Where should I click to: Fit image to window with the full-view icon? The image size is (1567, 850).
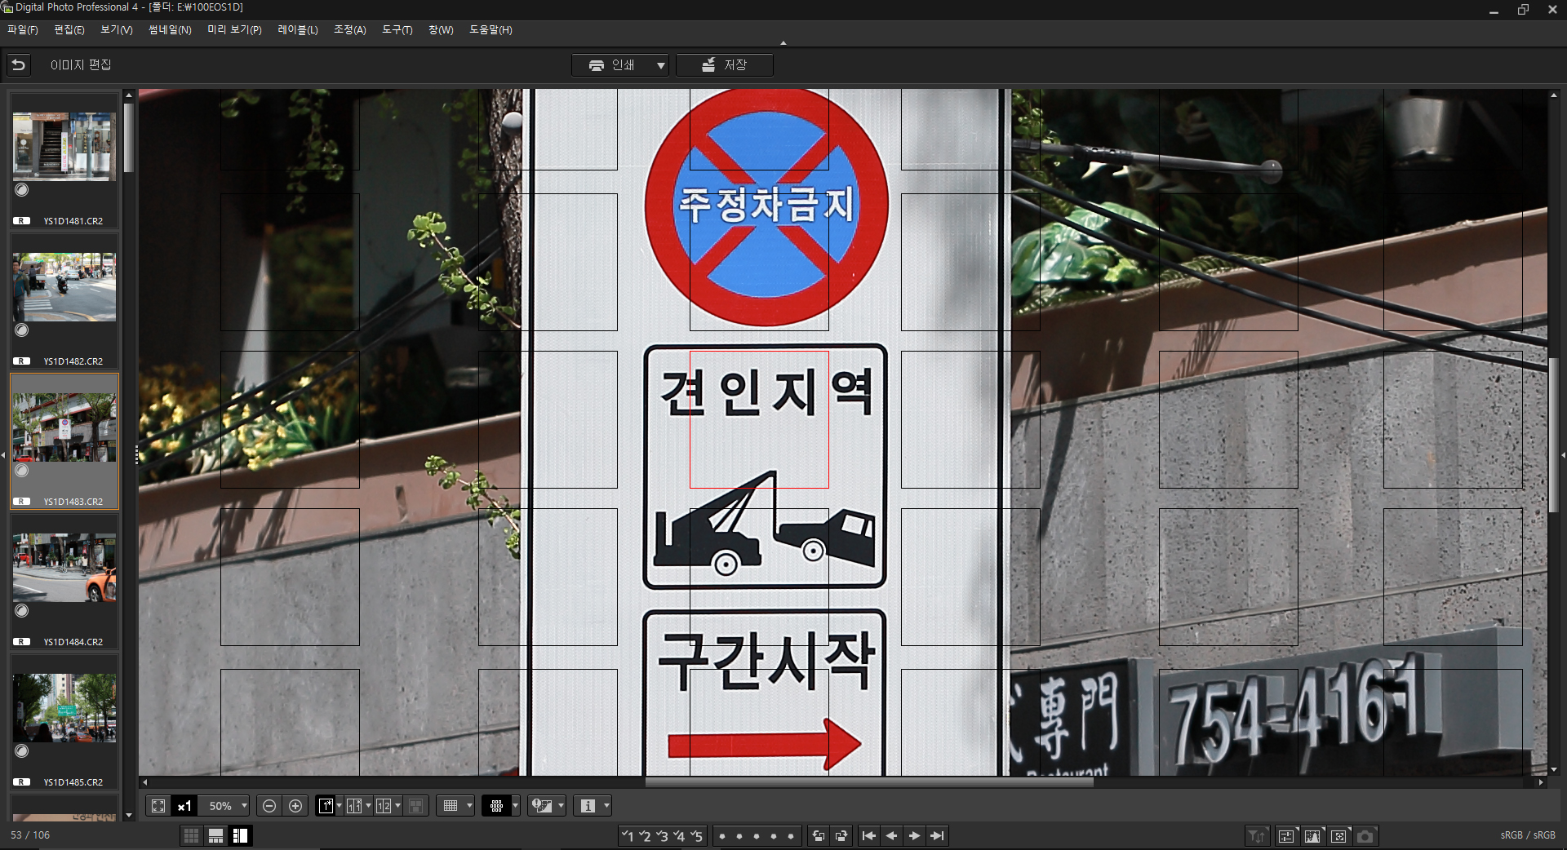click(x=158, y=806)
